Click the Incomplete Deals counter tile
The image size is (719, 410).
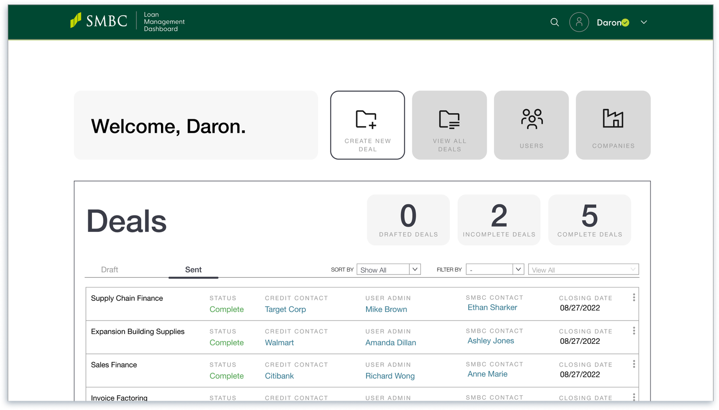(499, 219)
